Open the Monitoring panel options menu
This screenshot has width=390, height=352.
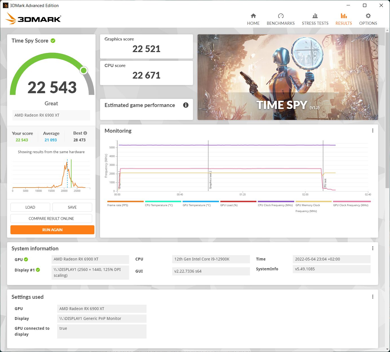tap(373, 131)
